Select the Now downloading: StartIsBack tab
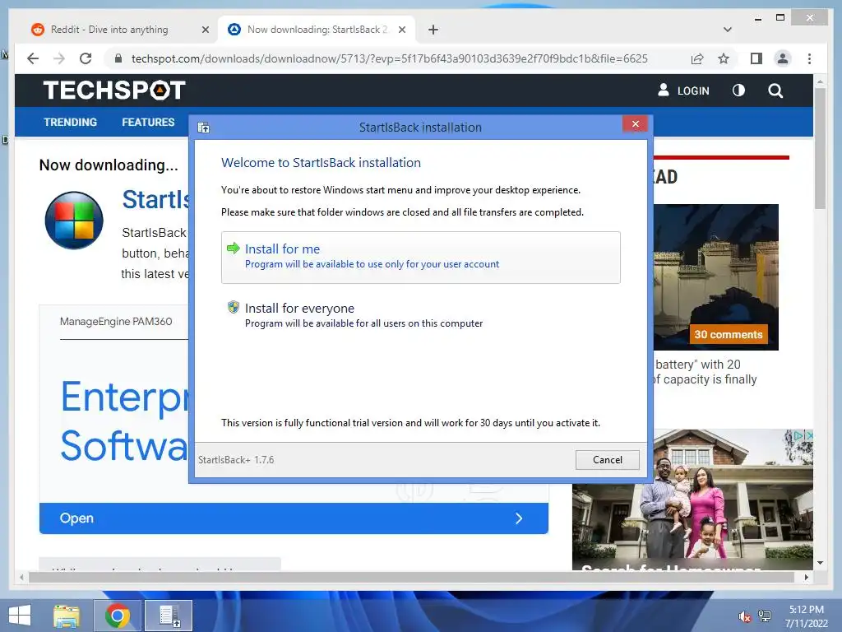 click(317, 30)
